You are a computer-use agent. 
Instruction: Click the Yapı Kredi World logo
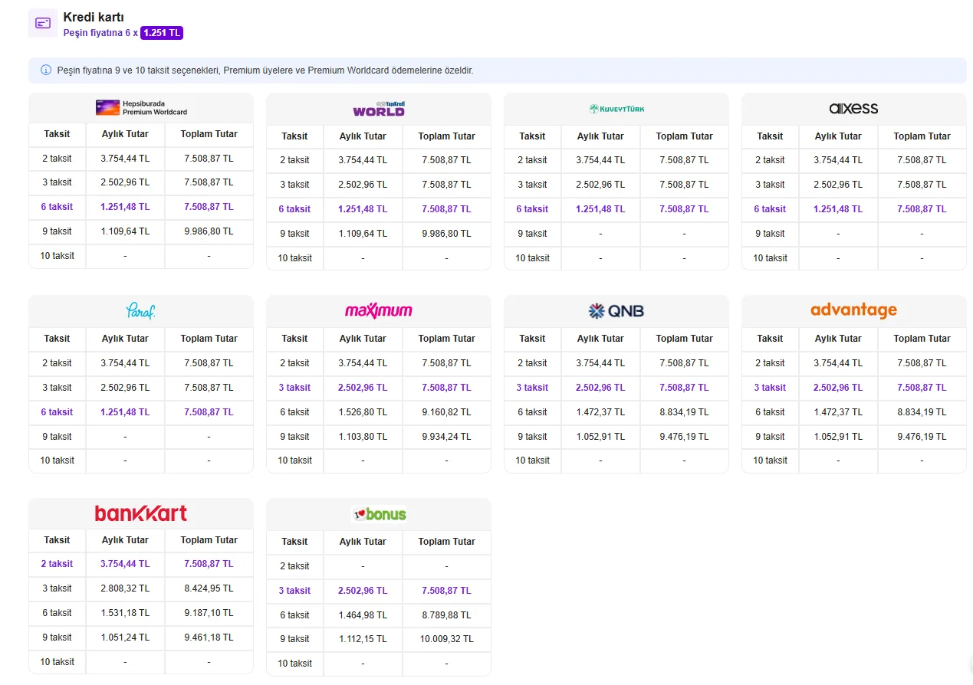point(379,109)
